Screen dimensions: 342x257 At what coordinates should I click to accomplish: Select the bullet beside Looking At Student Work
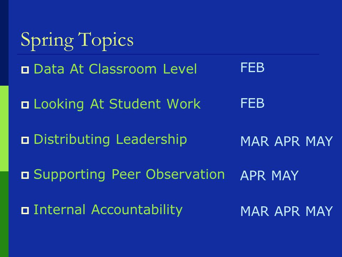[25, 105]
